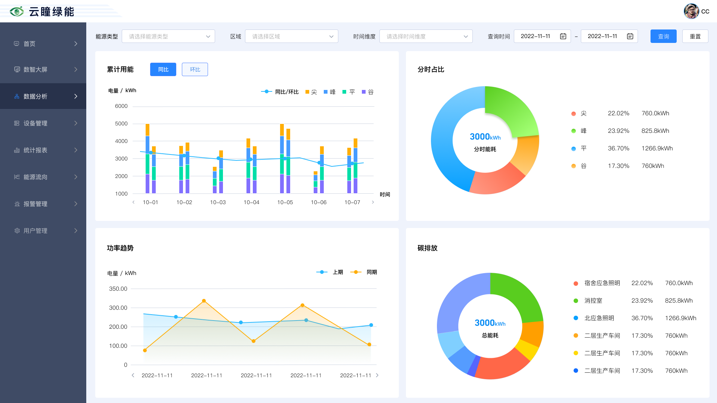Open calendar icon of start date
Screen dimensions: 717x403
tap(563, 36)
